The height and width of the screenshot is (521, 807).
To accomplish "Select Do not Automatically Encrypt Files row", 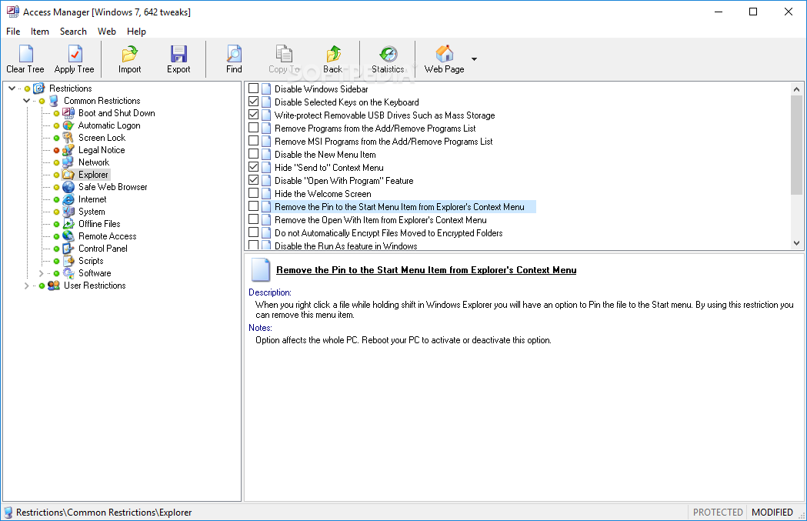I will [x=388, y=233].
